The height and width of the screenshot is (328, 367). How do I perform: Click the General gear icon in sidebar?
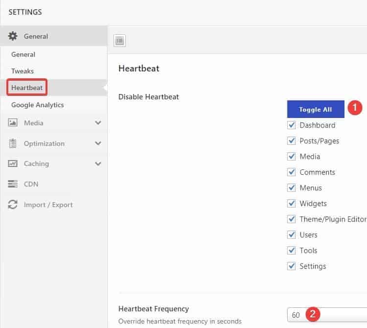13,36
